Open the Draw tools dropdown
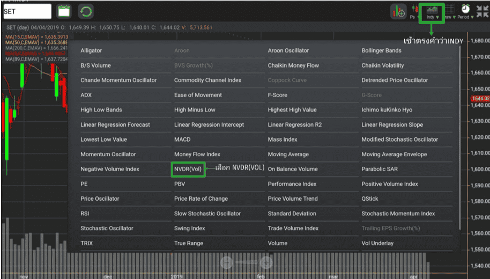Screen dimensions: 490x279 [x=450, y=12]
